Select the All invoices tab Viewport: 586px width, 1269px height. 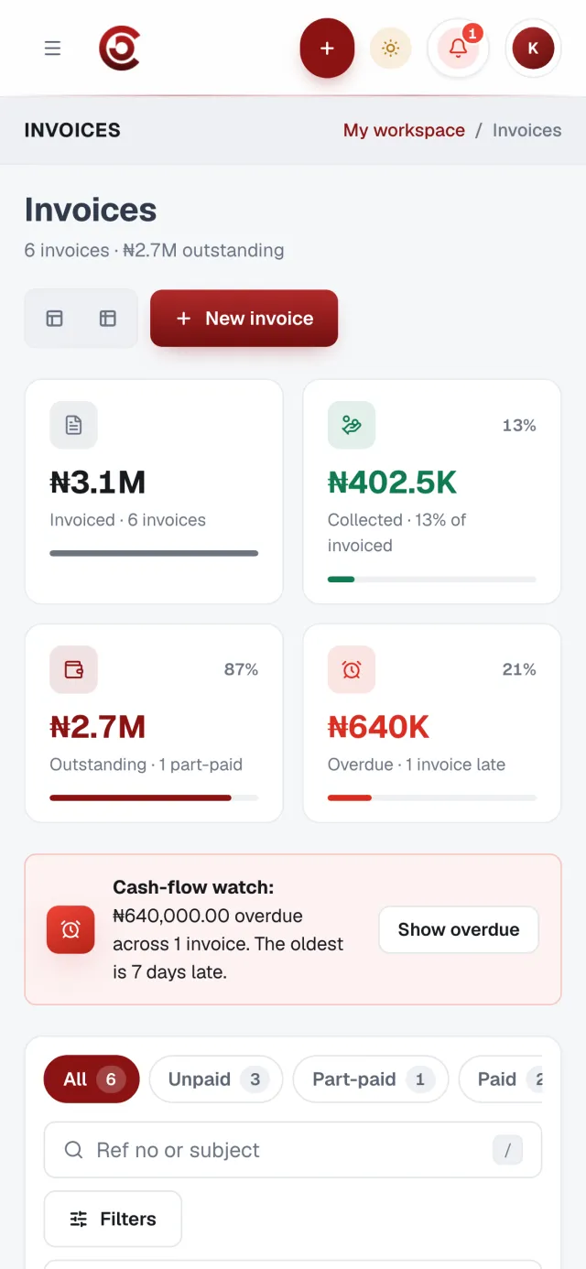92,1079
